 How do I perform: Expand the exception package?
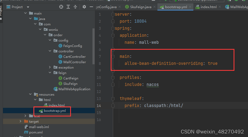coord(50,67)
